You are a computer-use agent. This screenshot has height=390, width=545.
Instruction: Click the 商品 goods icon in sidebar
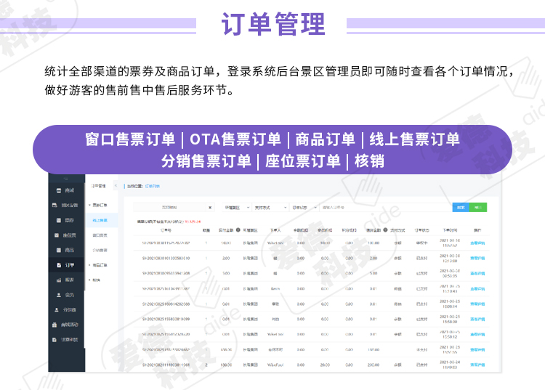tap(59, 250)
